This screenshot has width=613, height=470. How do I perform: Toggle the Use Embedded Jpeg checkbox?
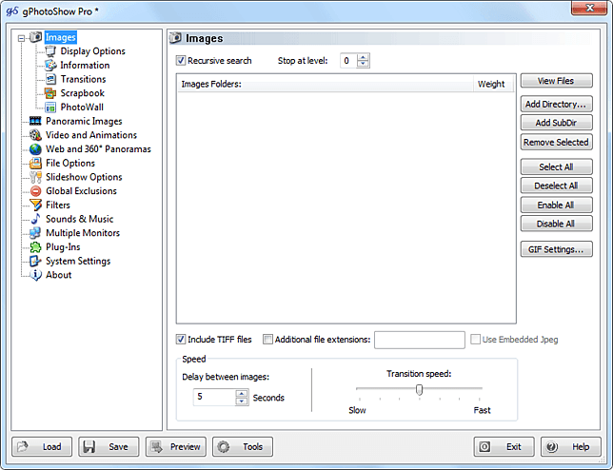pyautogui.click(x=475, y=339)
